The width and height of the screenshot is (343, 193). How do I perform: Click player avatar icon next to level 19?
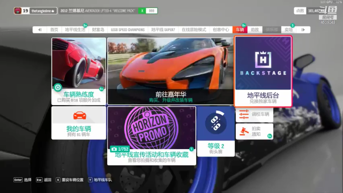[18, 11]
